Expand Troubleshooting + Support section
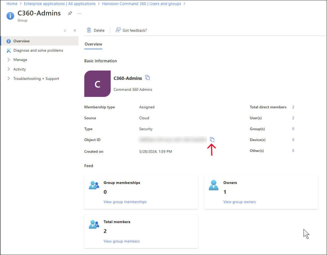This screenshot has width=327, height=255. tap(36, 79)
